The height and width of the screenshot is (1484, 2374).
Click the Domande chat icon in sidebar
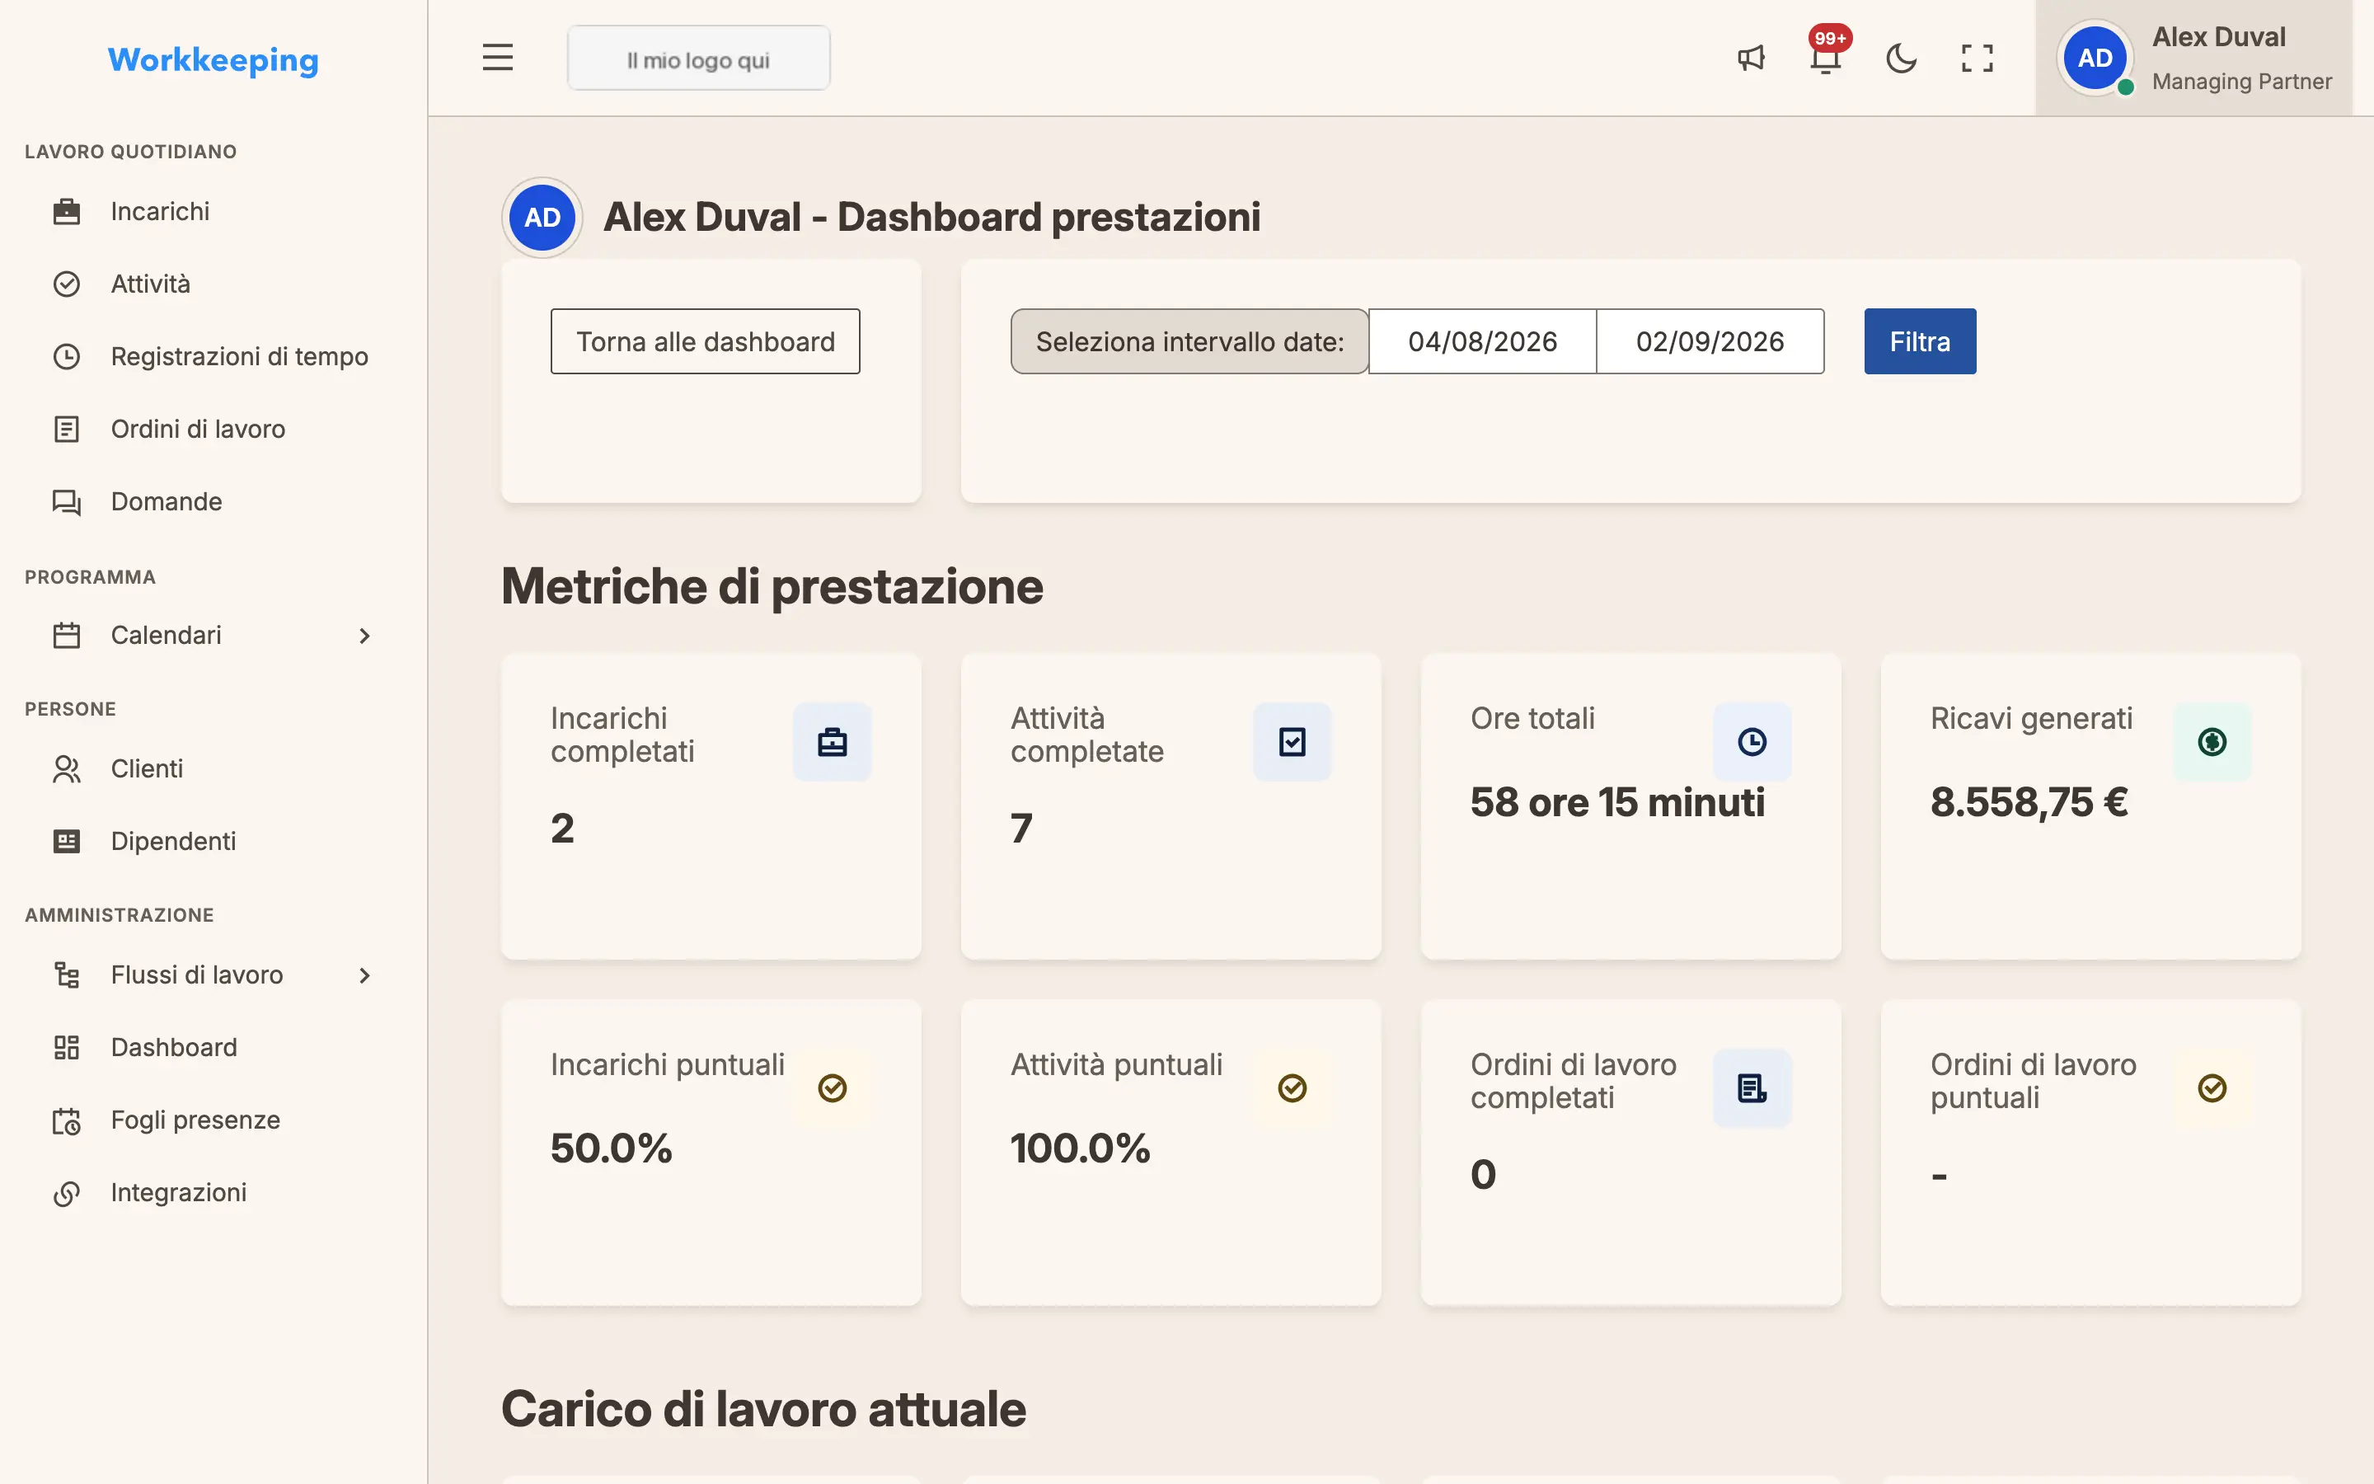pos(67,501)
